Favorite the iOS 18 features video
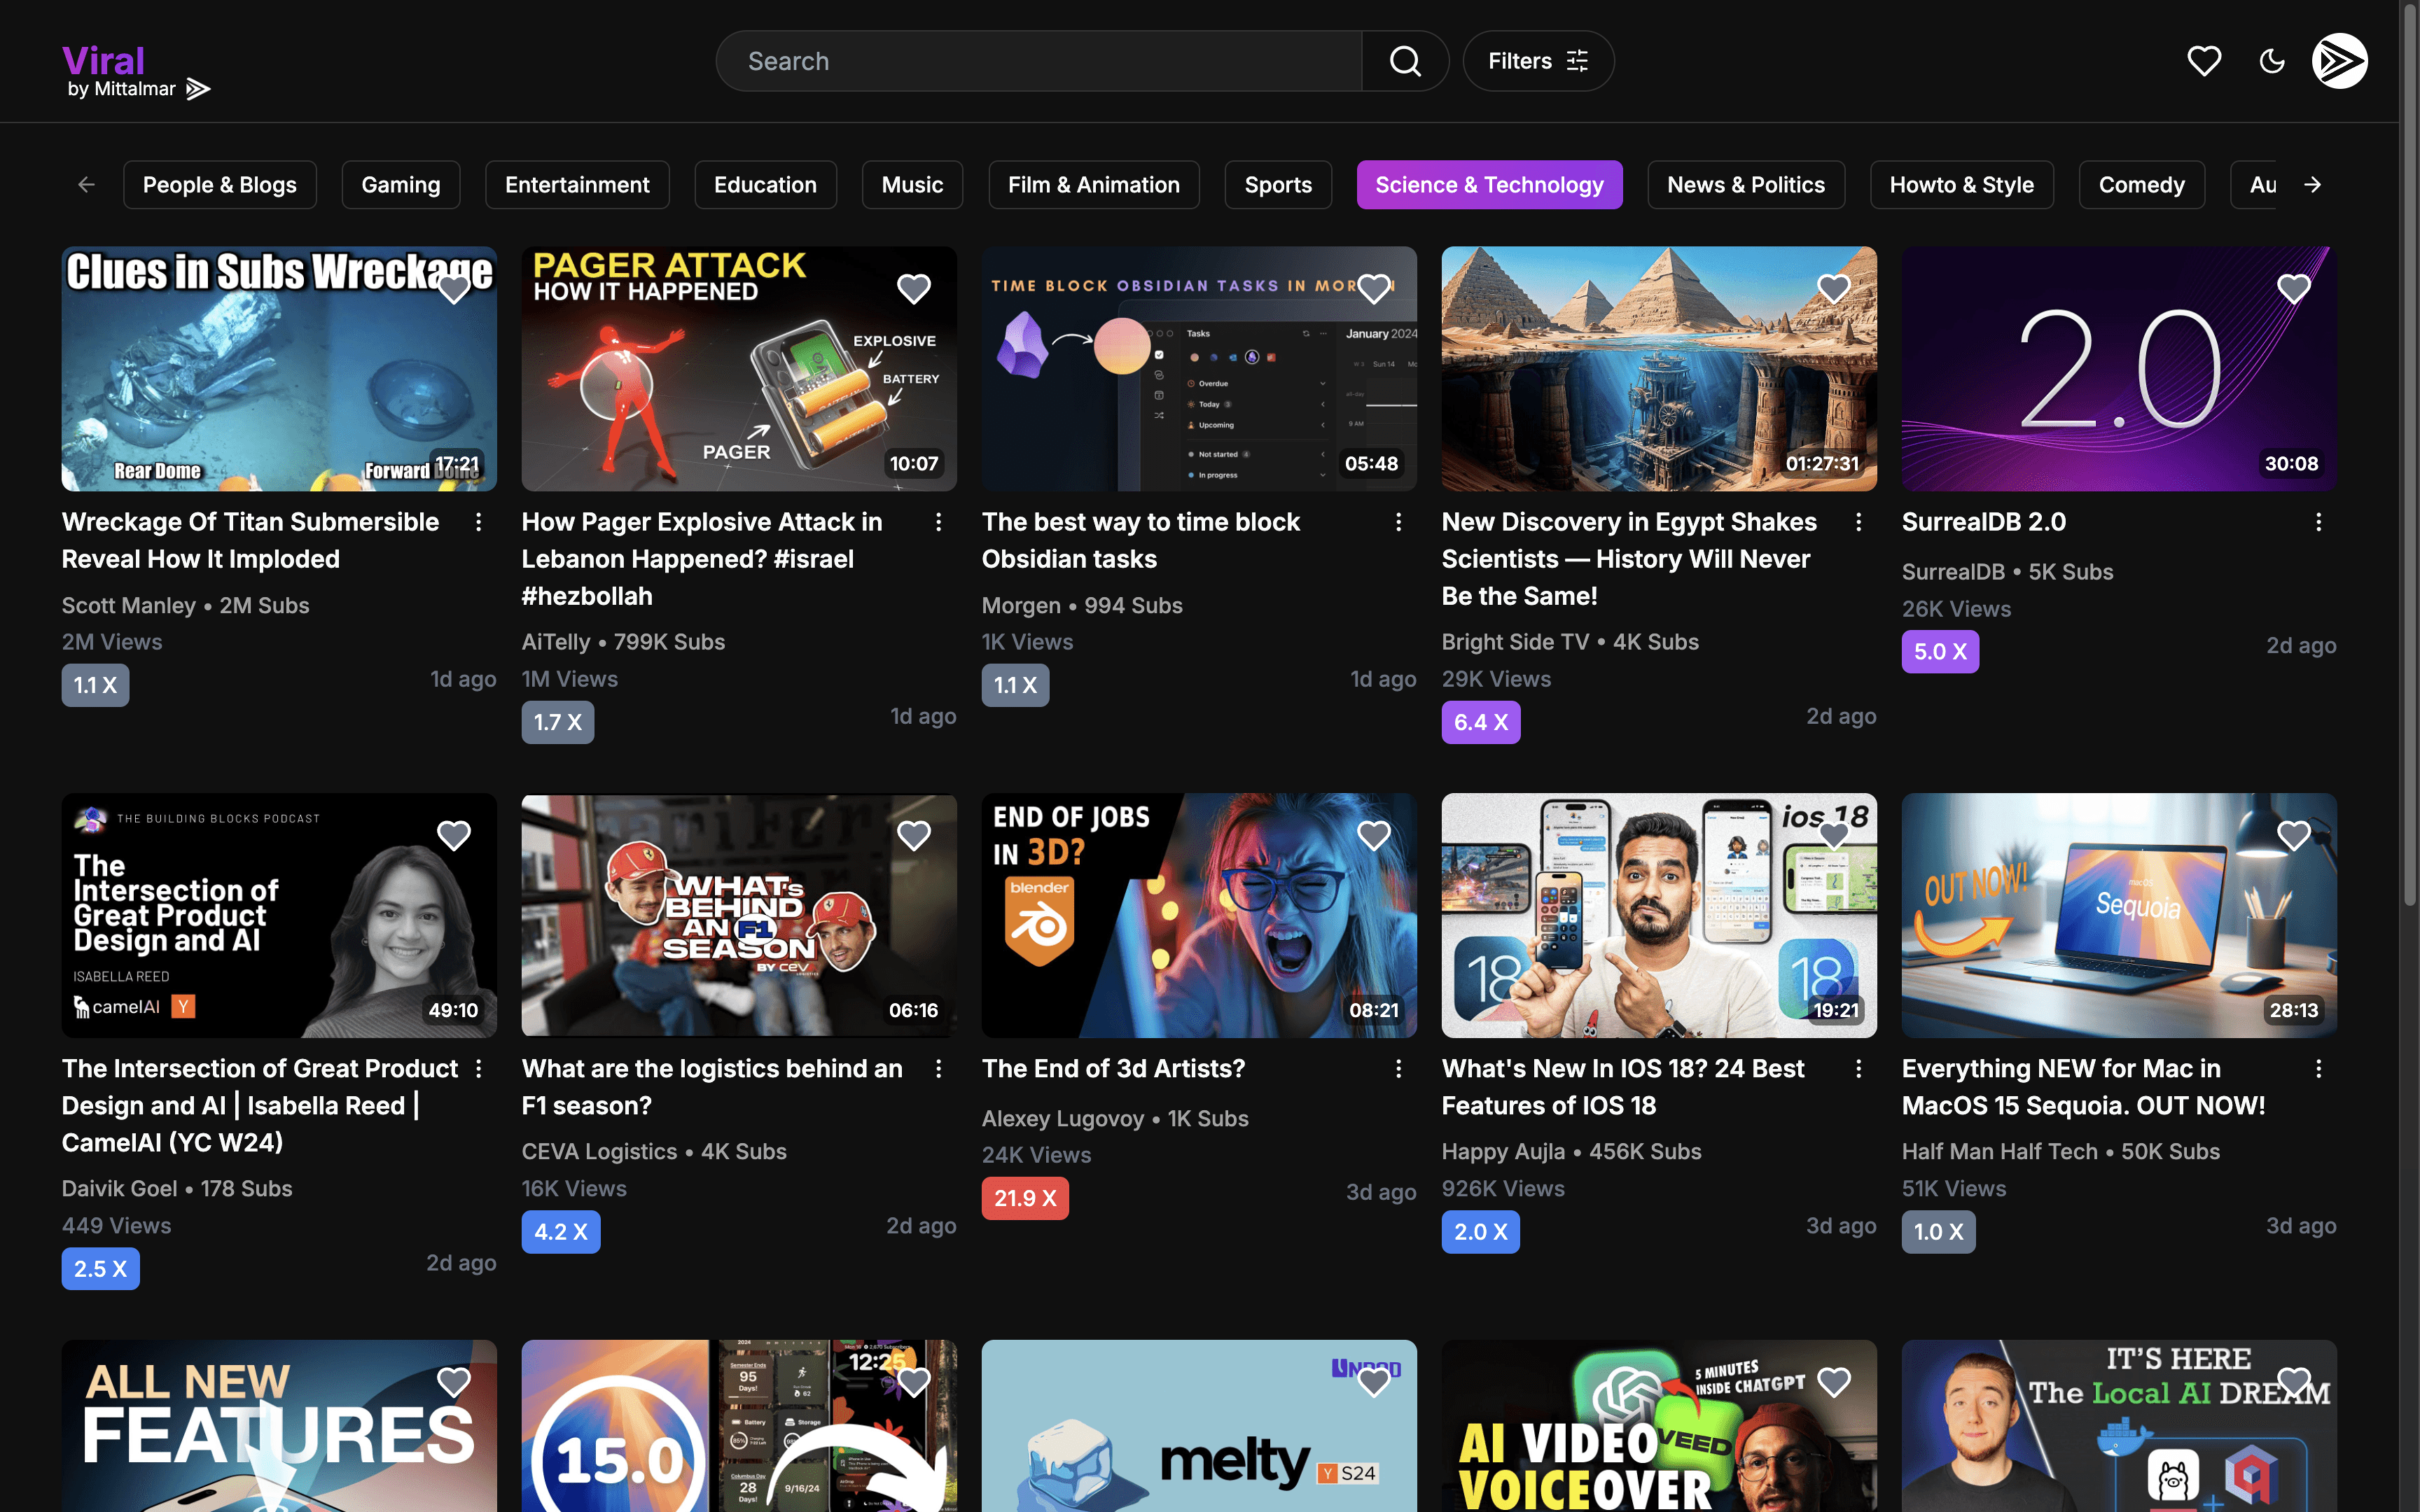 point(1834,835)
